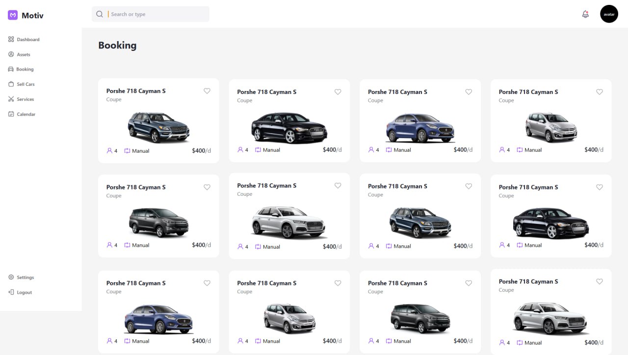Like the first-row silver hatchback card
The height and width of the screenshot is (355, 628).
[600, 92]
